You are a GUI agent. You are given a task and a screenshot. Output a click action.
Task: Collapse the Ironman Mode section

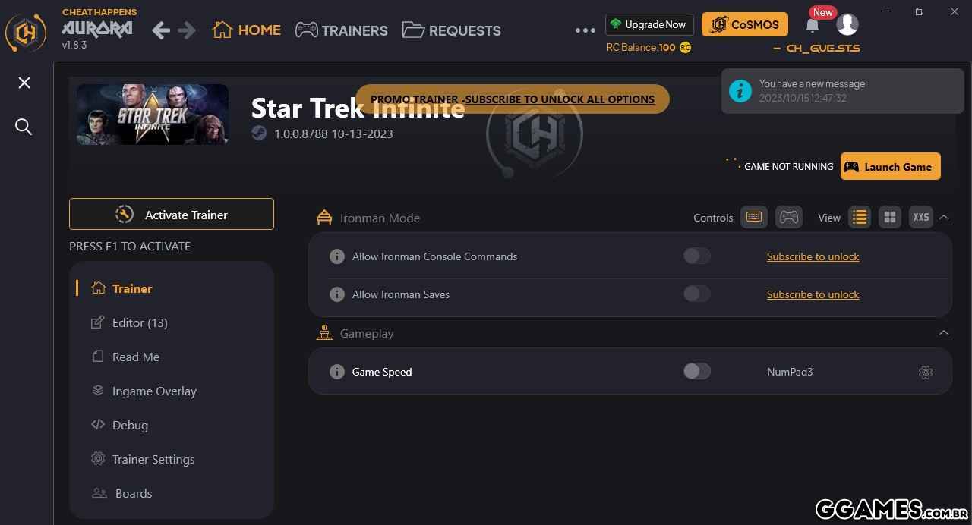(944, 217)
